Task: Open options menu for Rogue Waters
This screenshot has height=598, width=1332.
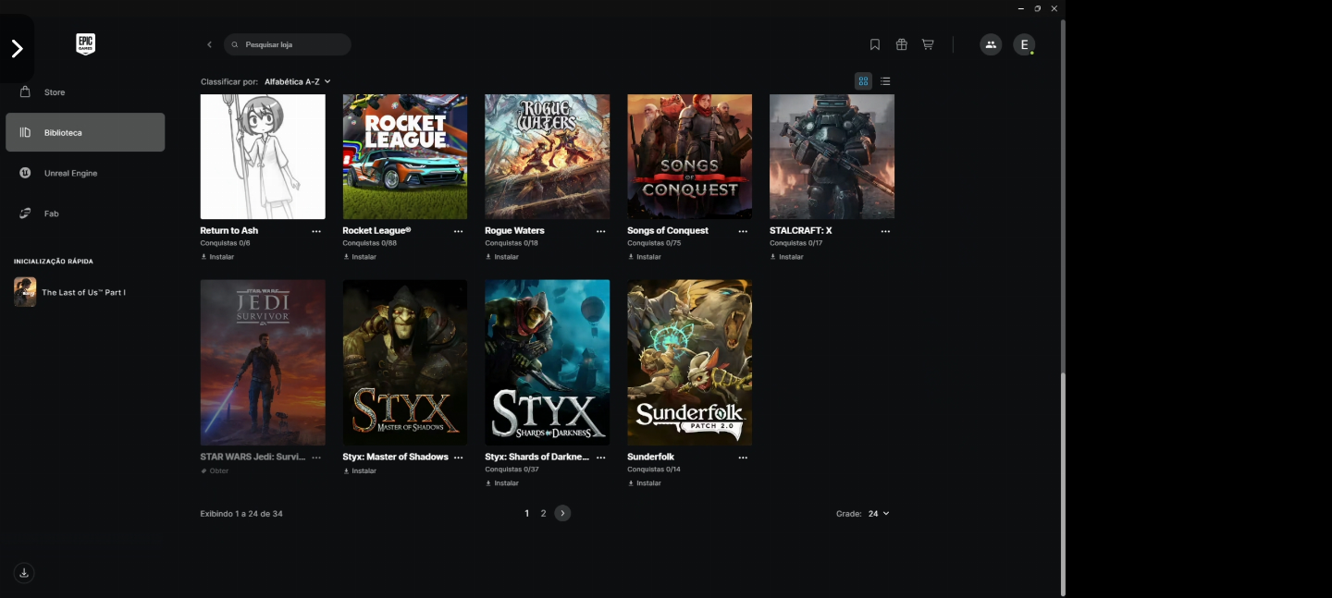Action: click(601, 231)
